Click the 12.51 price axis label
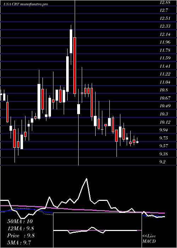The image size is (177, 248). click(165, 18)
